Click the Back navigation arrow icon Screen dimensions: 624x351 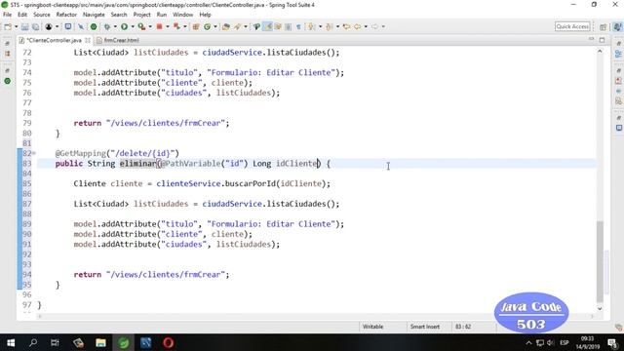358,26
